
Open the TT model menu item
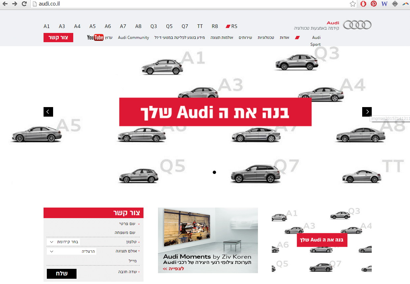coord(200,26)
